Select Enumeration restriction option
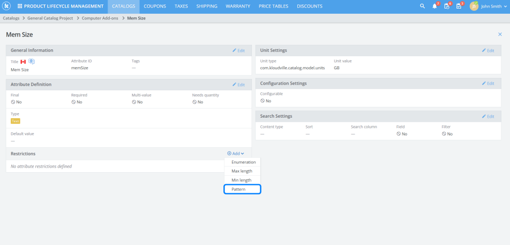 coord(242,162)
